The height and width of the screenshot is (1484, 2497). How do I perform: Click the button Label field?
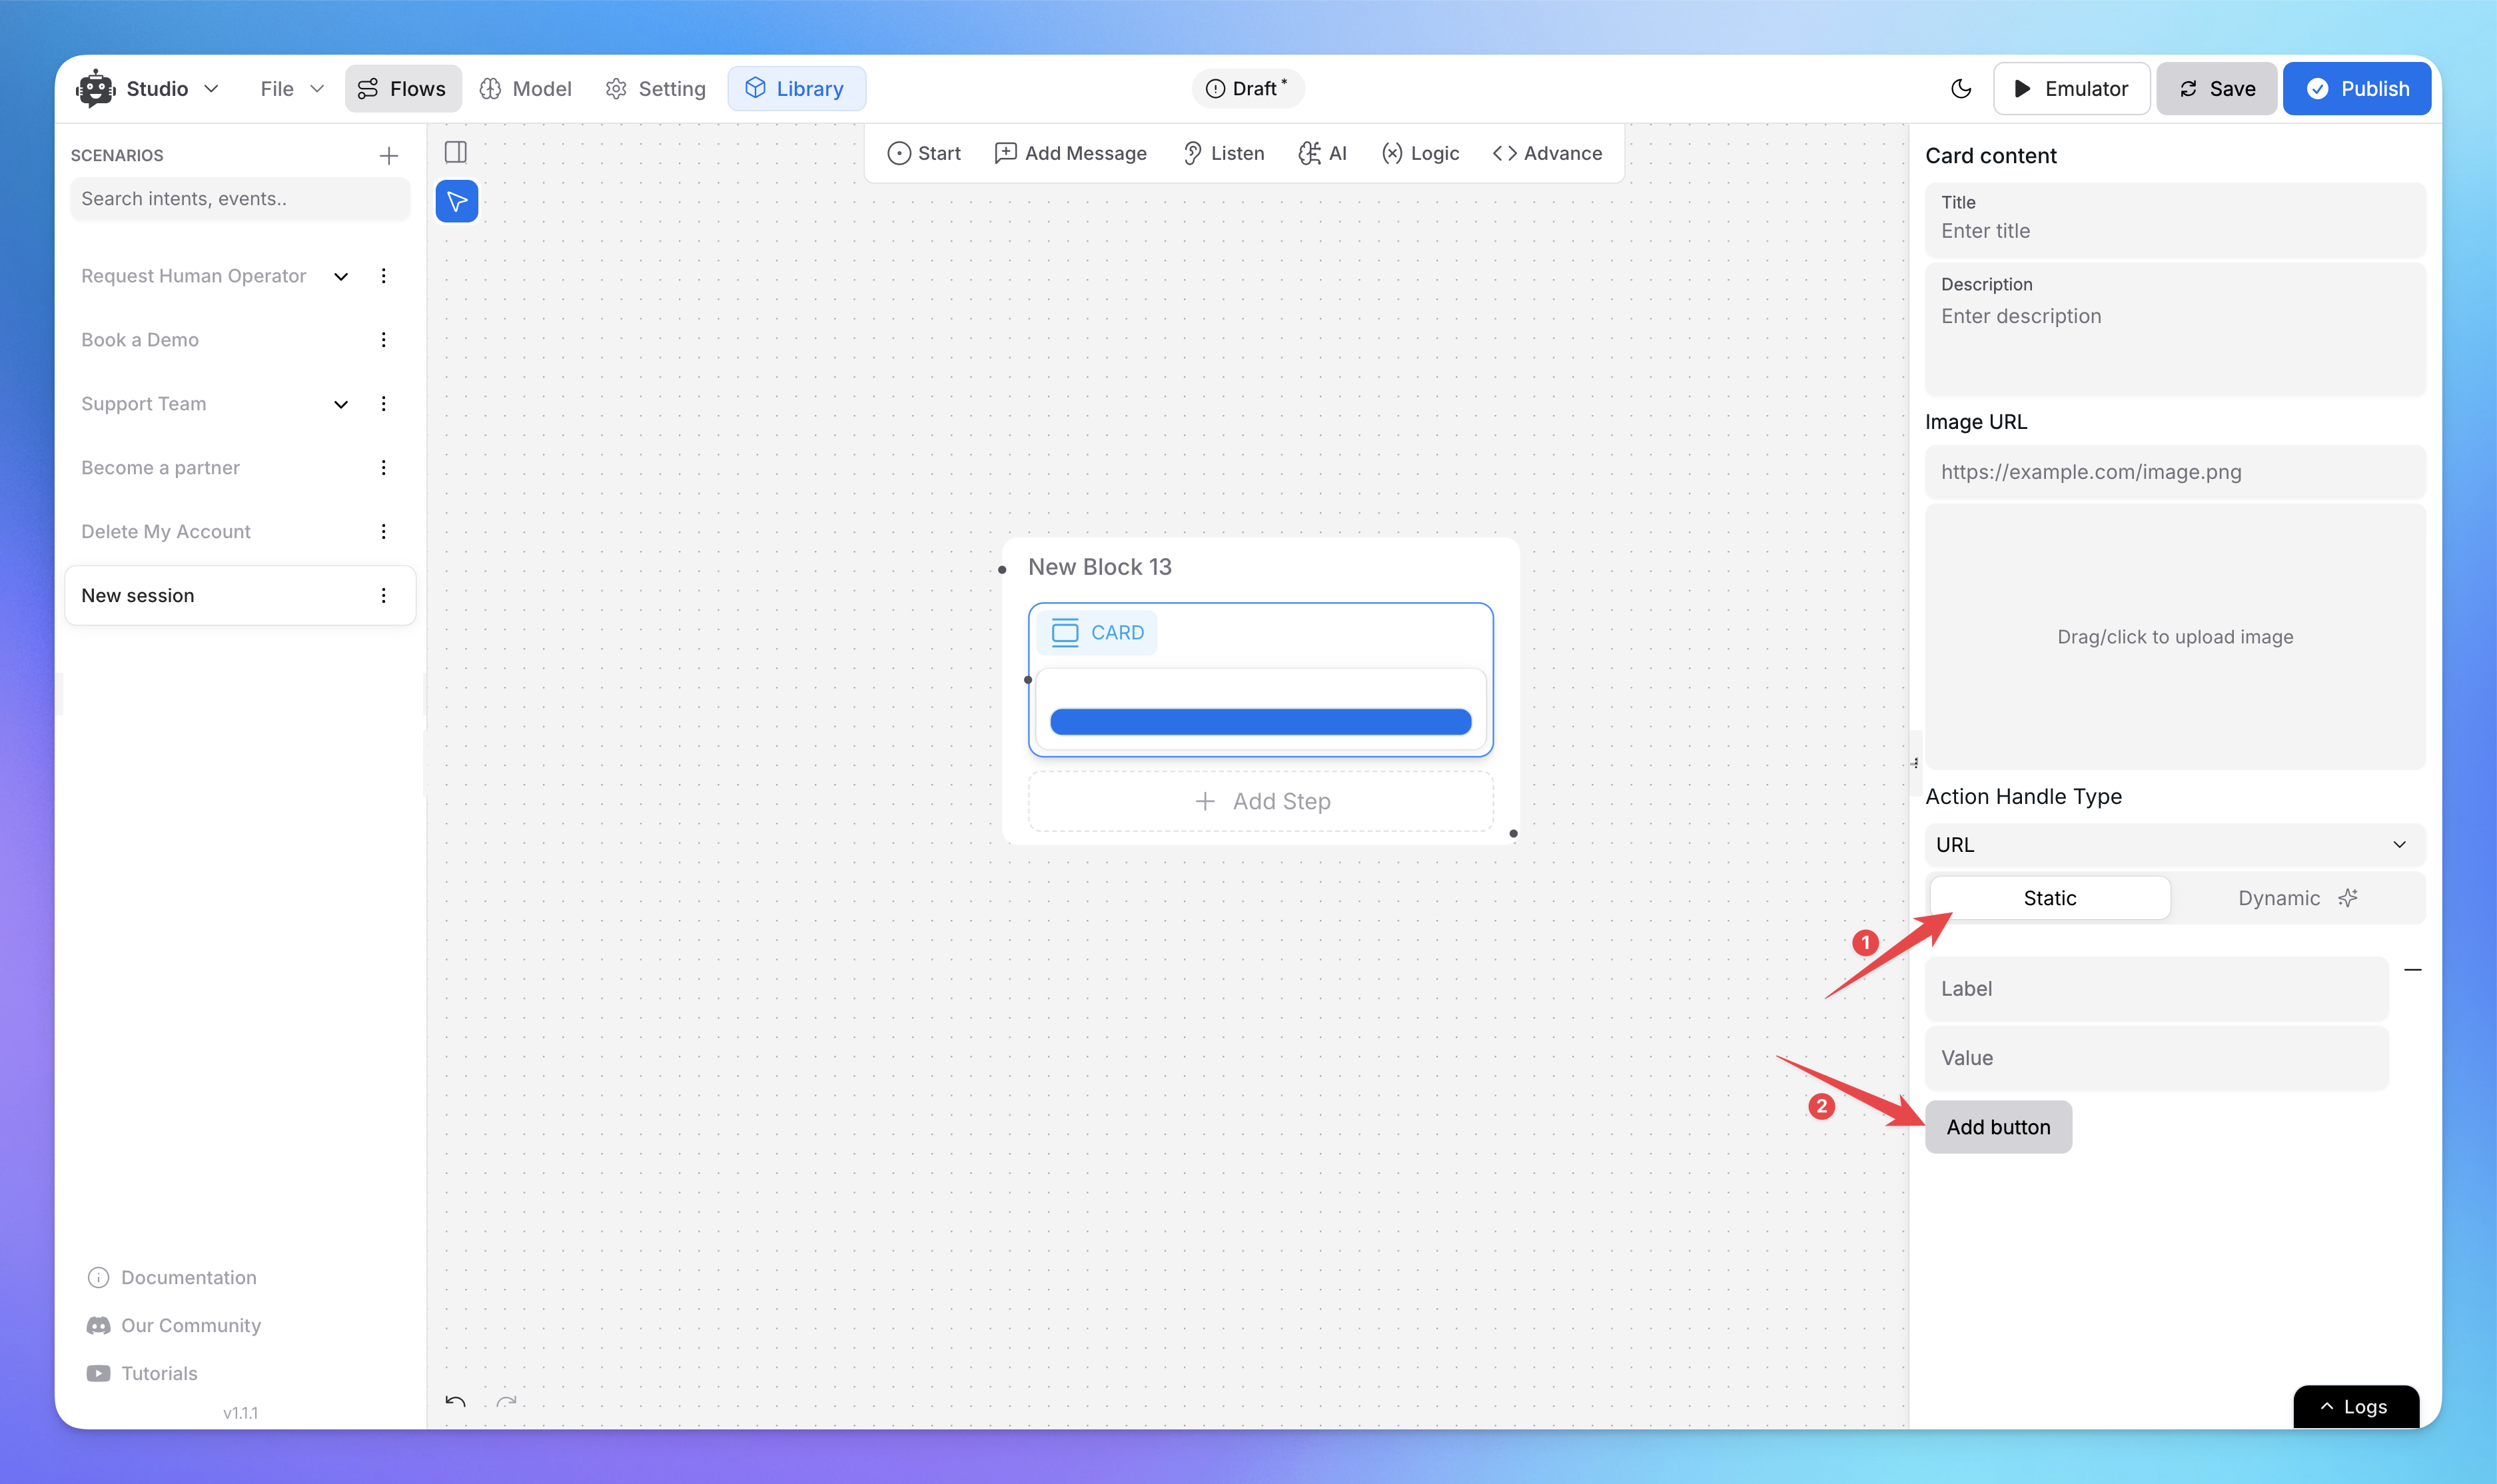[x=2156, y=989]
